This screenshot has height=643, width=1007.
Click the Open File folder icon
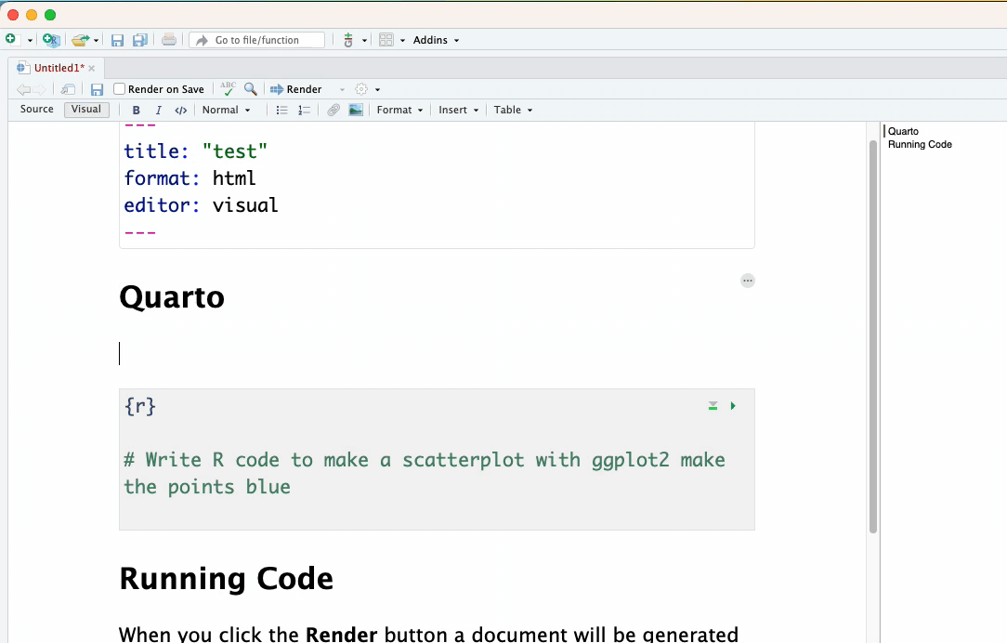pyautogui.click(x=80, y=40)
